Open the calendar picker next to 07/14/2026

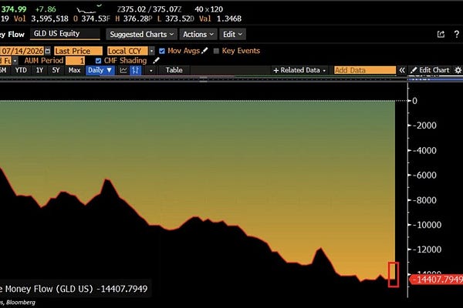pos(48,51)
